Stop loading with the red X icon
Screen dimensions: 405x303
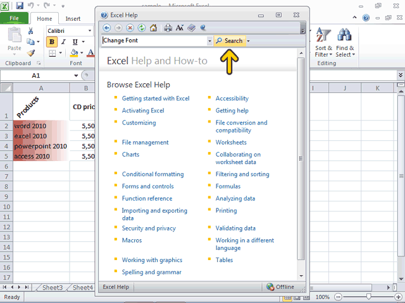[130, 28]
